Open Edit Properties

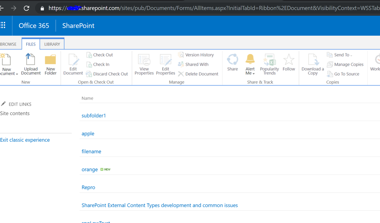tap(166, 64)
